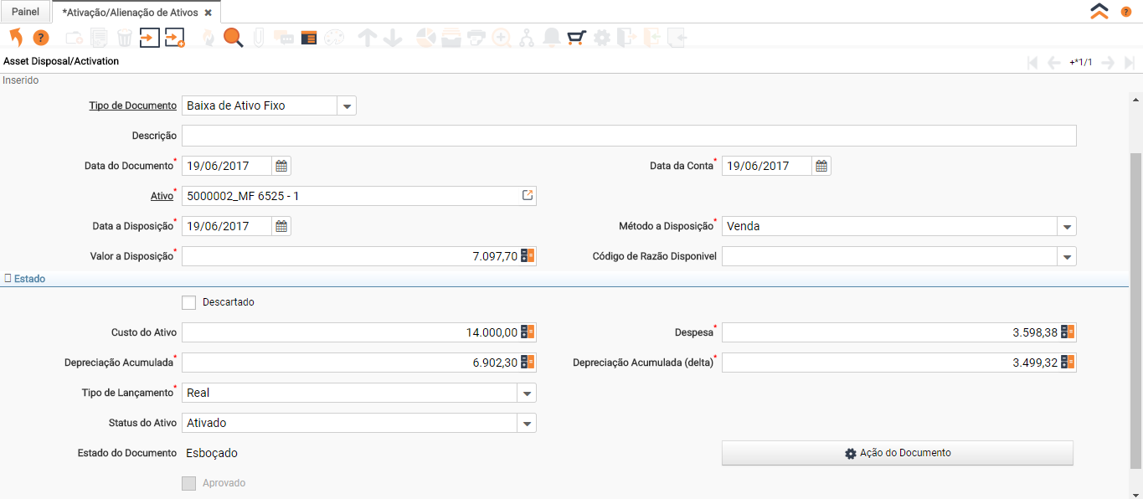Open the Método a Disposição dropdown

point(1067,226)
